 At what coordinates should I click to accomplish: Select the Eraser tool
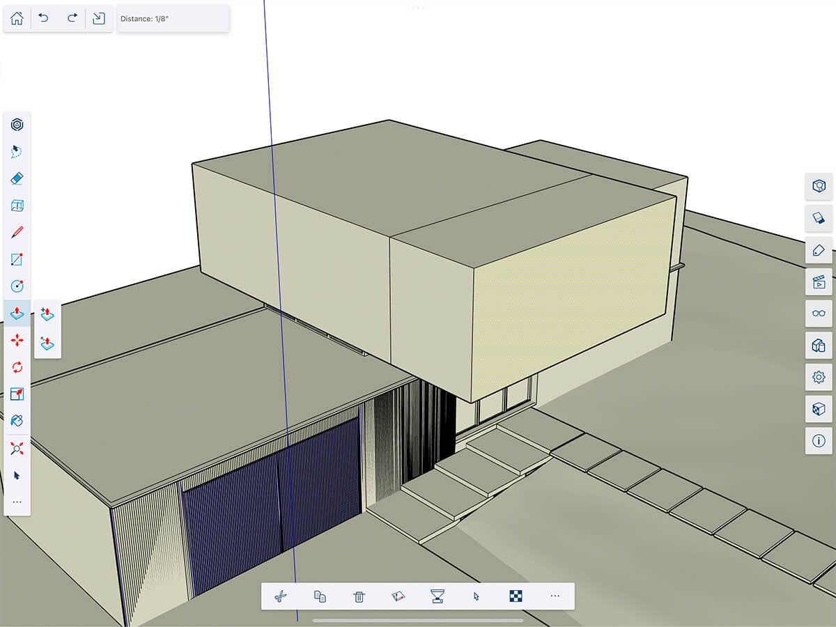(x=17, y=178)
